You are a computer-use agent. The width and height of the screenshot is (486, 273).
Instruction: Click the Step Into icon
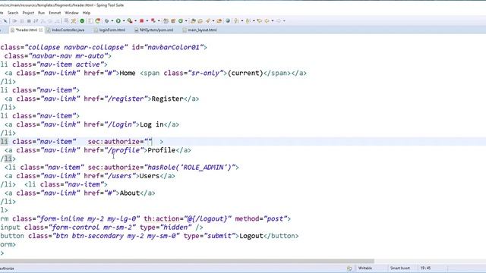click(43, 20)
